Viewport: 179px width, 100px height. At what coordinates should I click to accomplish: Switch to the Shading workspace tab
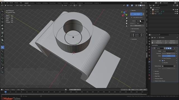click(60, 3)
